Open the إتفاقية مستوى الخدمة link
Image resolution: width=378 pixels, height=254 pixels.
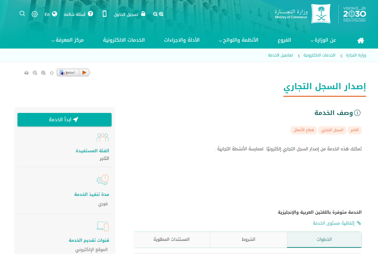pos(333,223)
